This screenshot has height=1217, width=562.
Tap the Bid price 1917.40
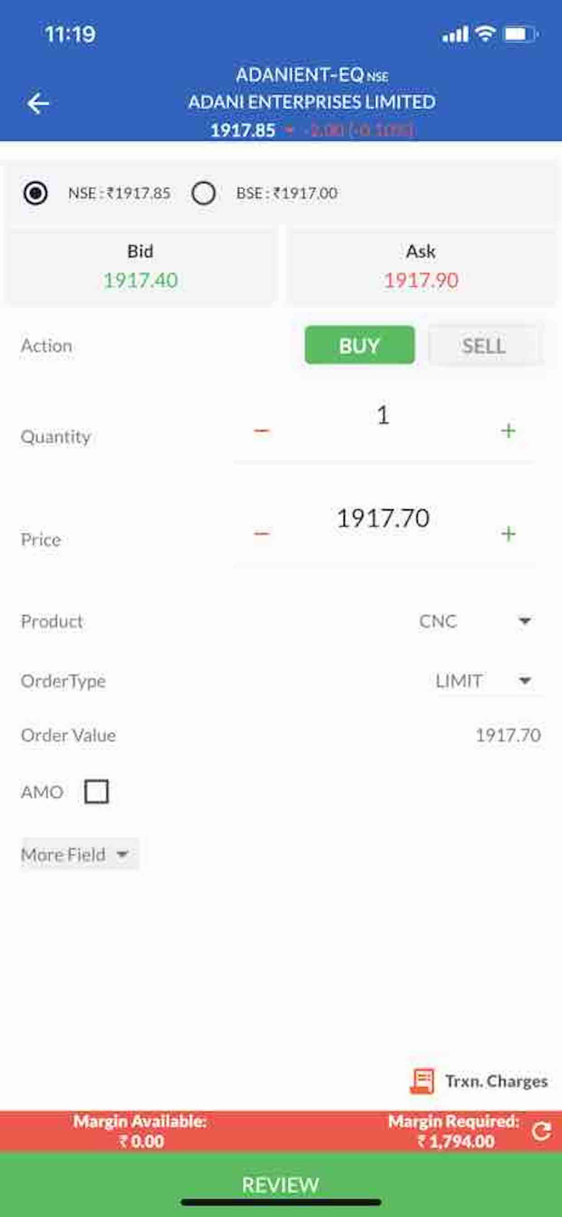click(140, 280)
